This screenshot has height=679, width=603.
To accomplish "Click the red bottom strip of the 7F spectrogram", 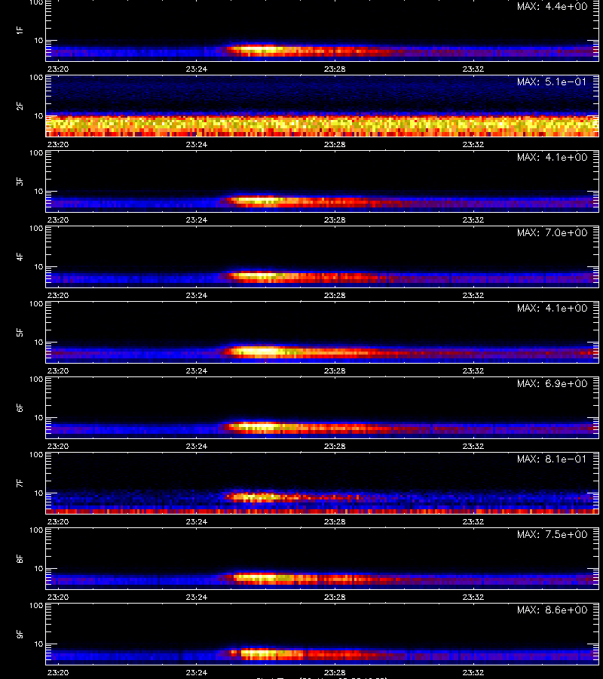I will 323,512.
